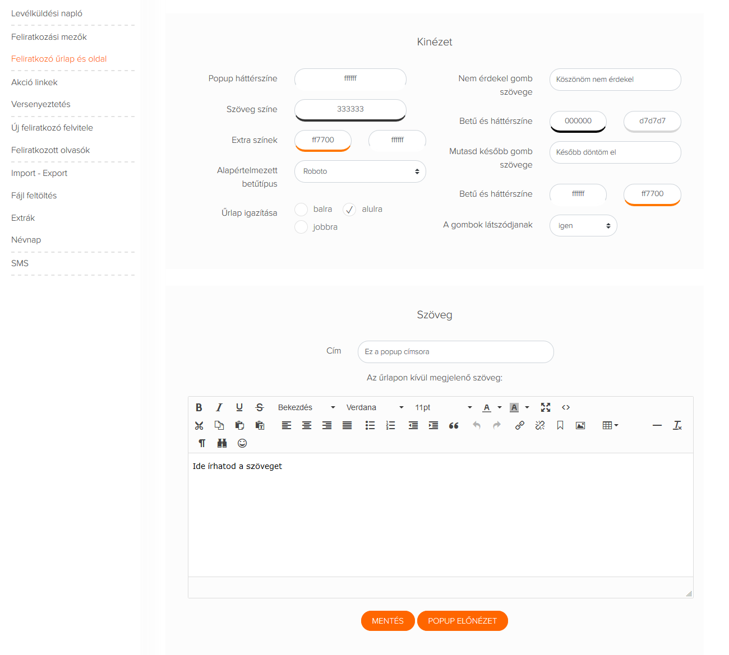729x655 pixels.
Task: Open Feliratkozó űrlap és oldal link
Action: click(x=59, y=59)
